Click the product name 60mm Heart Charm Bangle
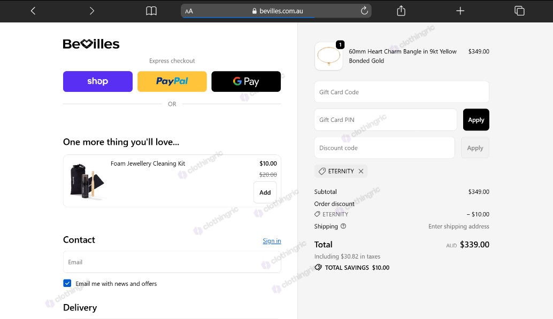This screenshot has height=319, width=553. click(403, 56)
